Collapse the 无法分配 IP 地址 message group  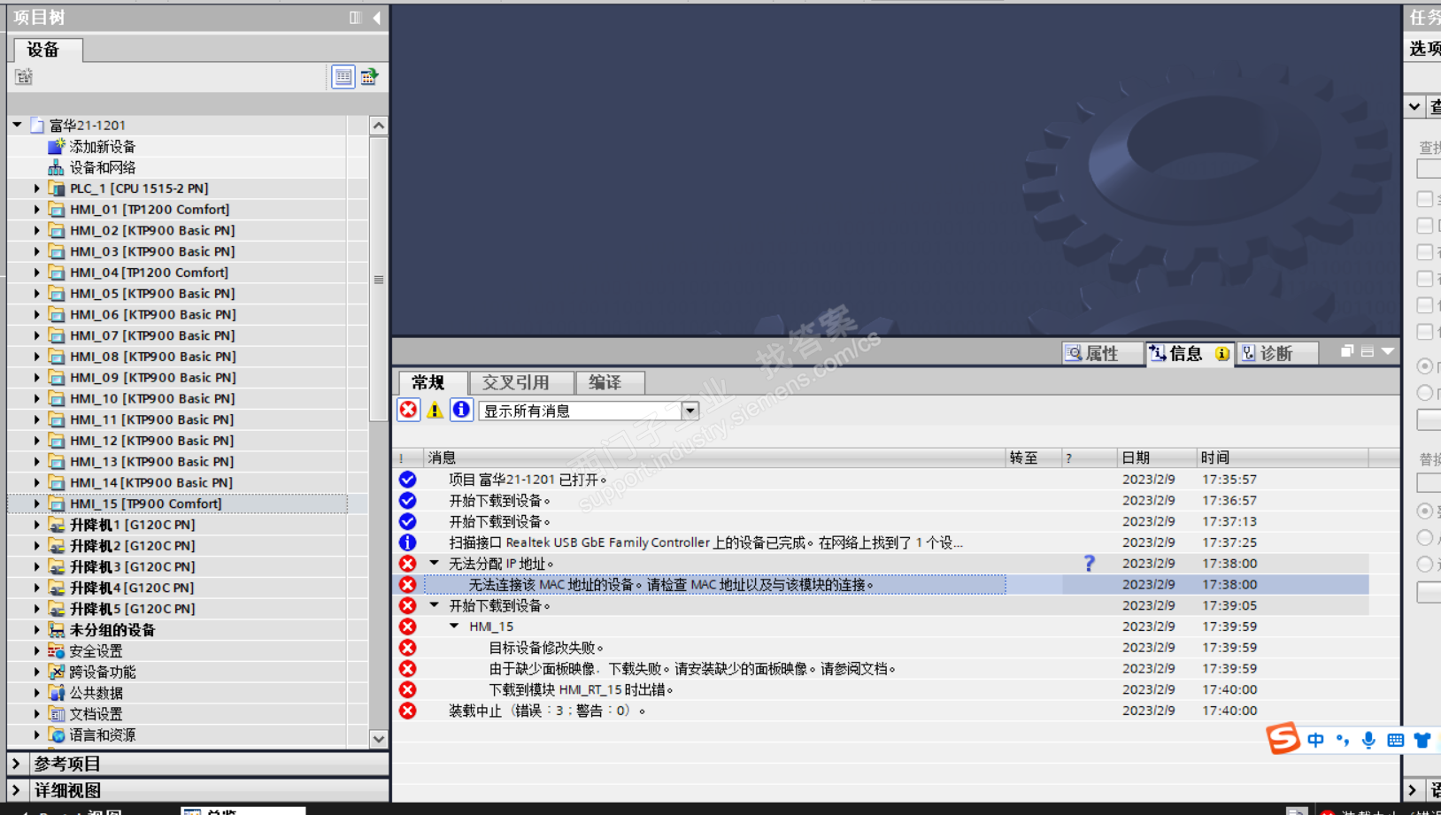coord(435,563)
